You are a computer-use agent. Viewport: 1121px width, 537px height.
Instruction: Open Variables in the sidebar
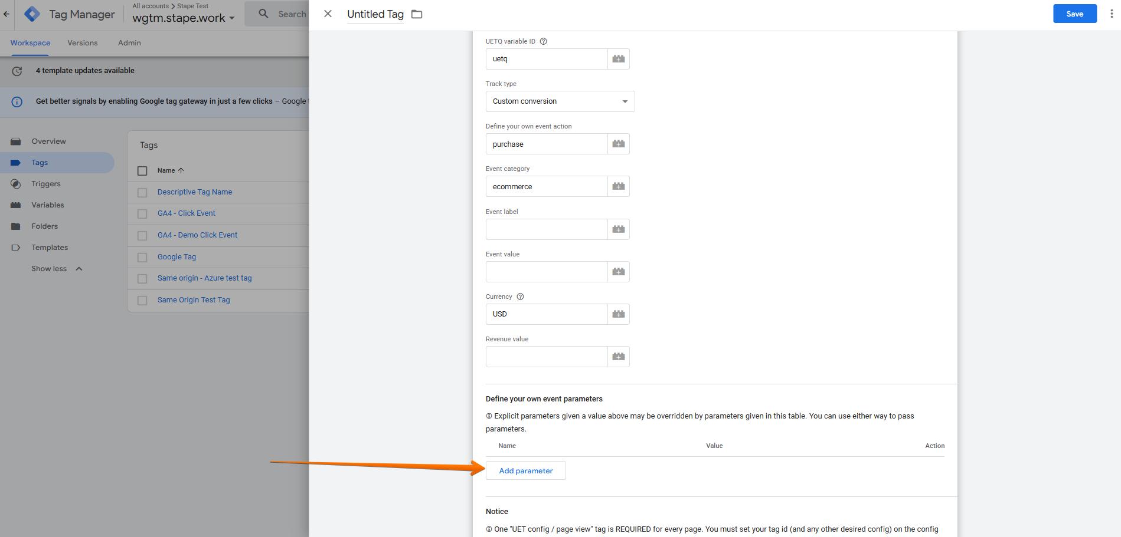click(48, 205)
